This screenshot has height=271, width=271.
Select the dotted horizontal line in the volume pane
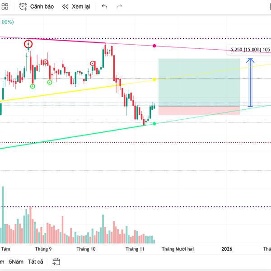tap(135, 207)
